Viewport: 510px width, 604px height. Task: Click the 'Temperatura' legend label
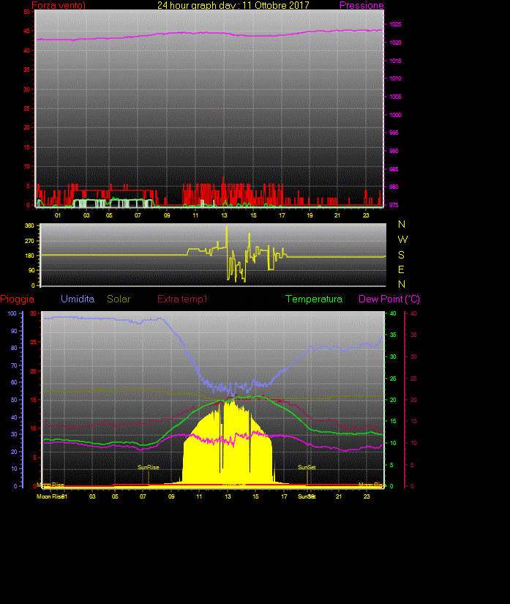tap(314, 299)
